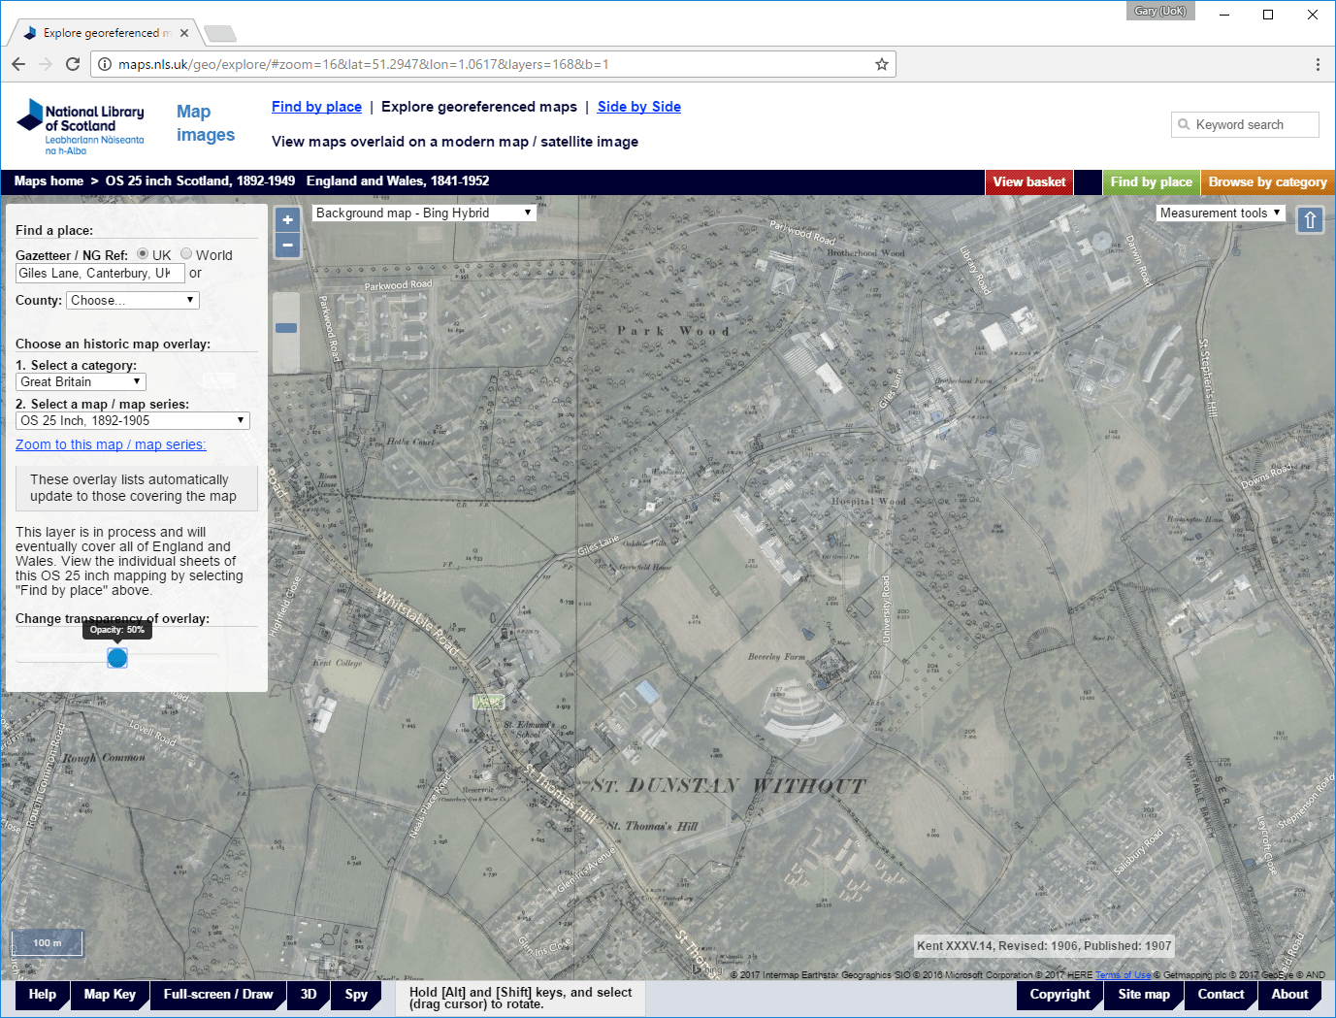1336x1018 pixels.
Task: Click the browser forward arrow
Action: (46, 64)
